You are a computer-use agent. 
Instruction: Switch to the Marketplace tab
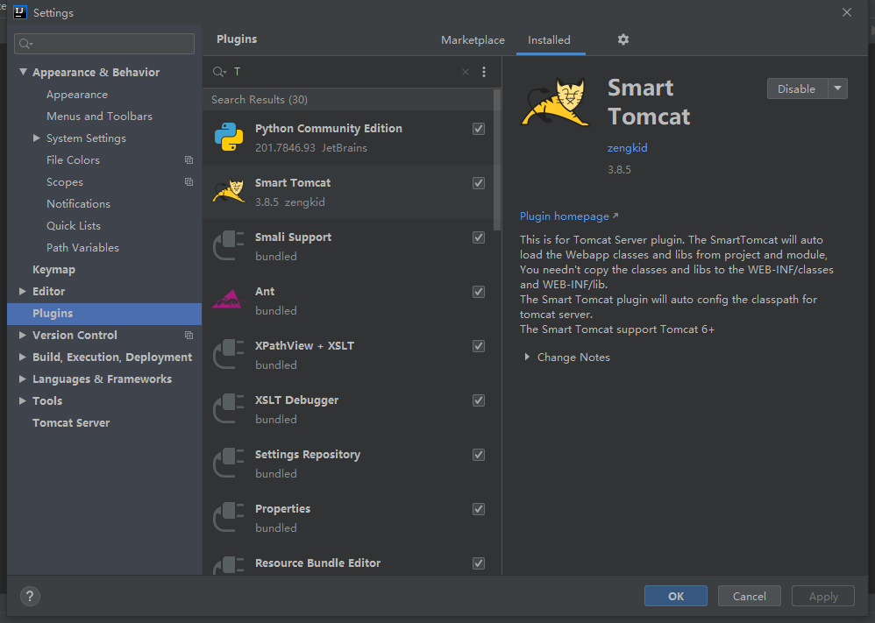click(x=473, y=40)
